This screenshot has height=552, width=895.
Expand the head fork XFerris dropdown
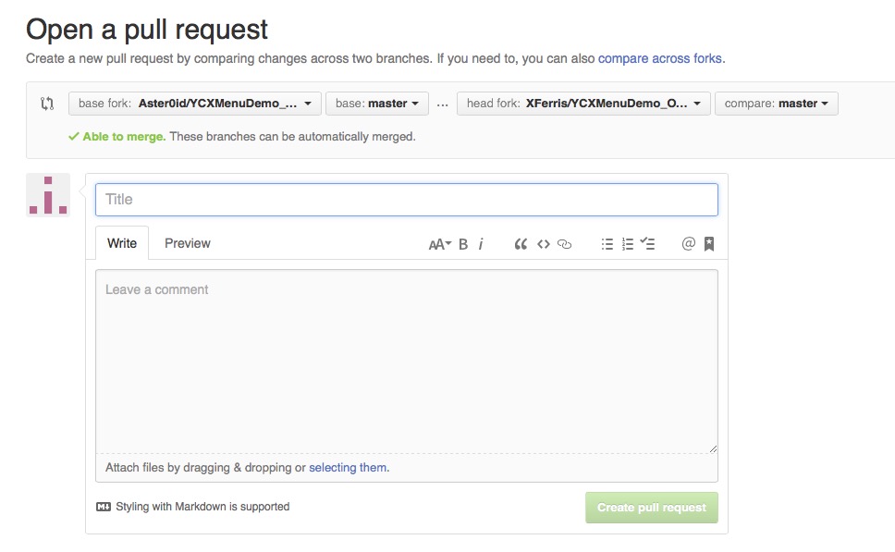583,104
